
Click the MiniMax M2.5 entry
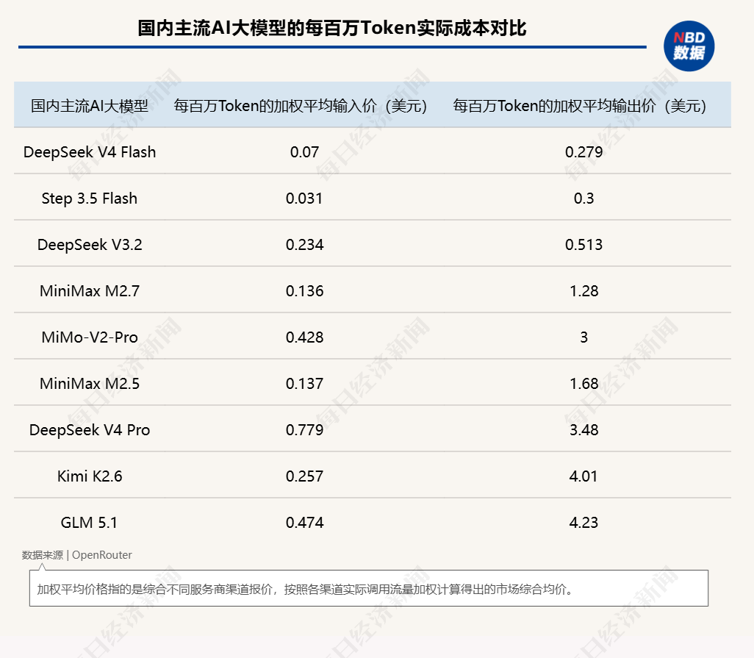[90, 384]
